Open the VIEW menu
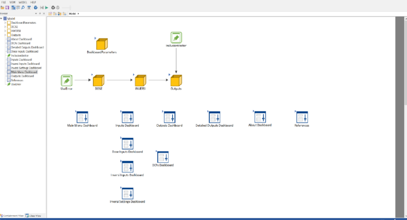This screenshot has width=407, height=220. [12, 2]
